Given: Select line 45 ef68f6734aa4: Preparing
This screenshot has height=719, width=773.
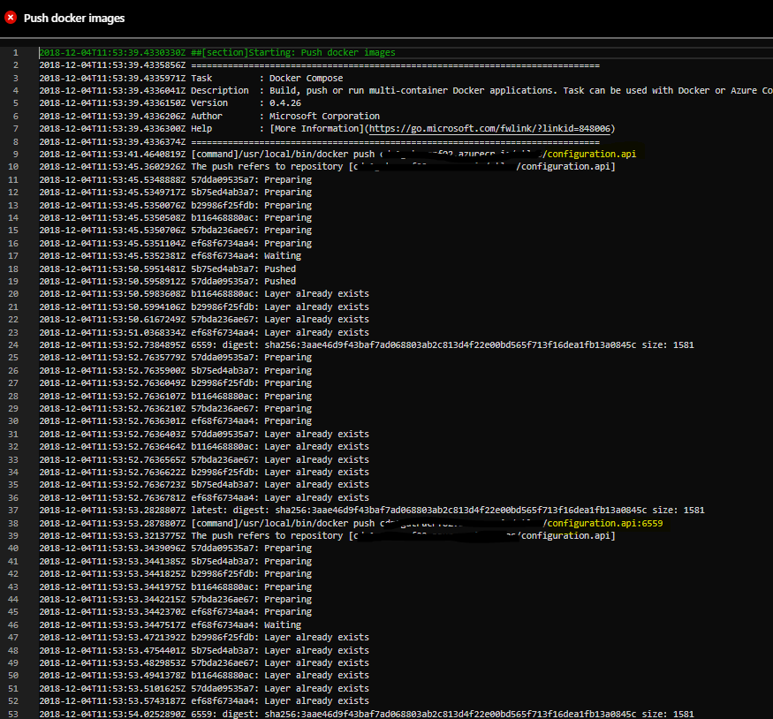Looking at the screenshot, I should [176, 611].
